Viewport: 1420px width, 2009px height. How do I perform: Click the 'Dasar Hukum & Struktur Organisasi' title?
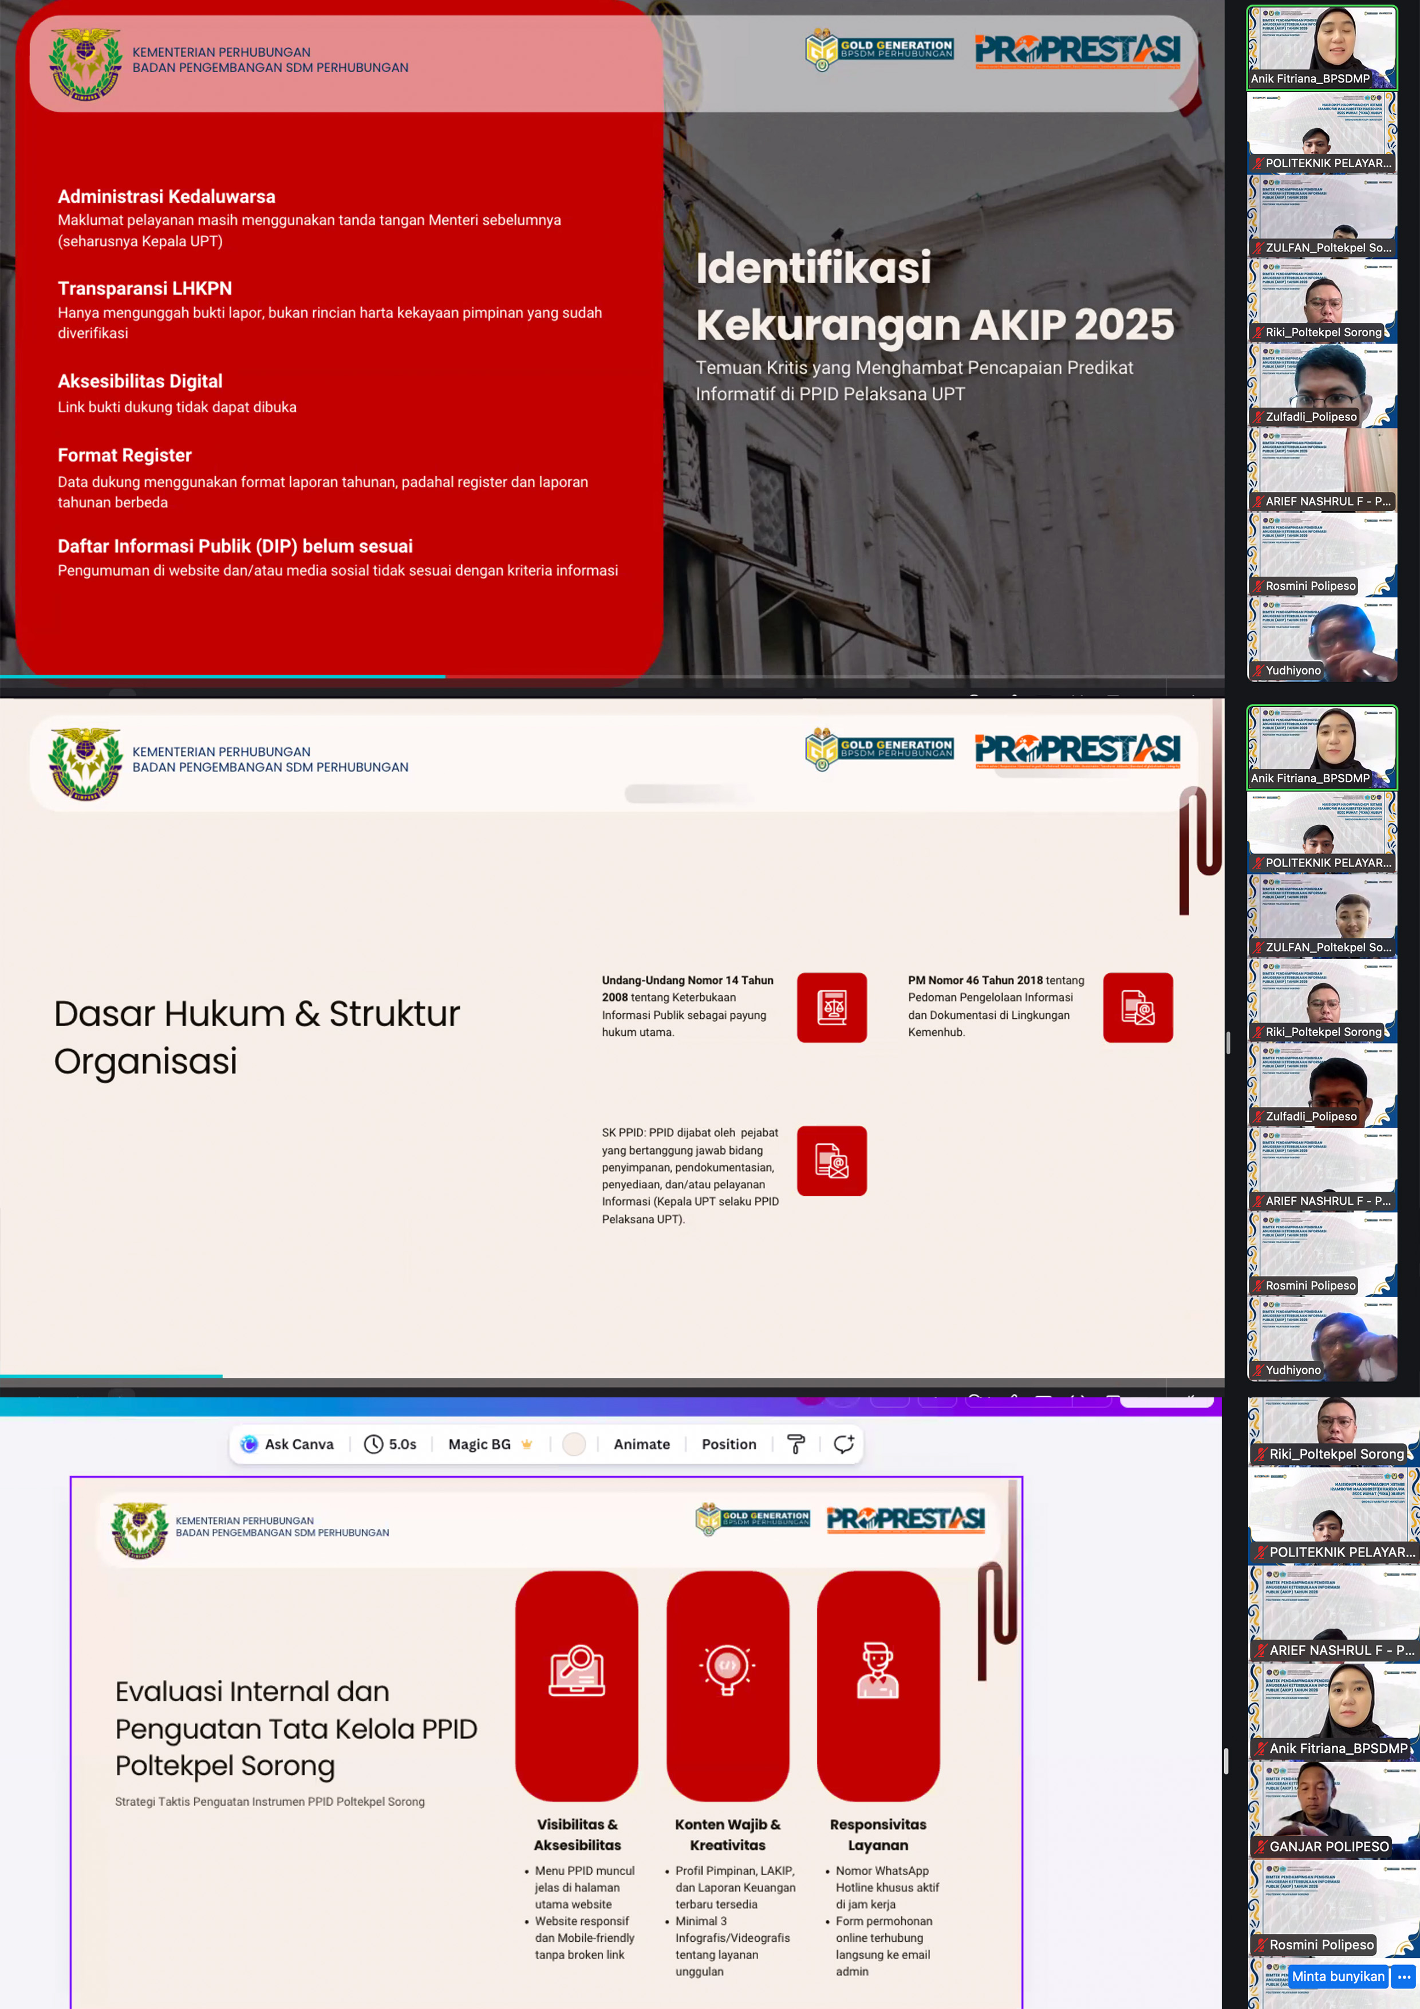click(x=257, y=1037)
